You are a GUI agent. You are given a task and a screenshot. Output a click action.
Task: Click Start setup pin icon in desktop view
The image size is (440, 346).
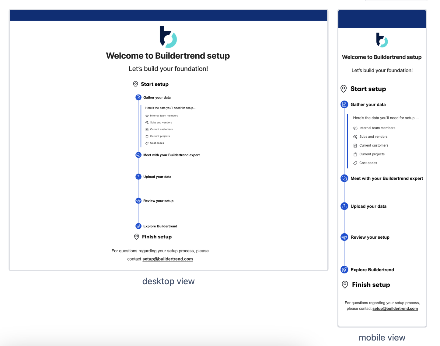click(135, 84)
